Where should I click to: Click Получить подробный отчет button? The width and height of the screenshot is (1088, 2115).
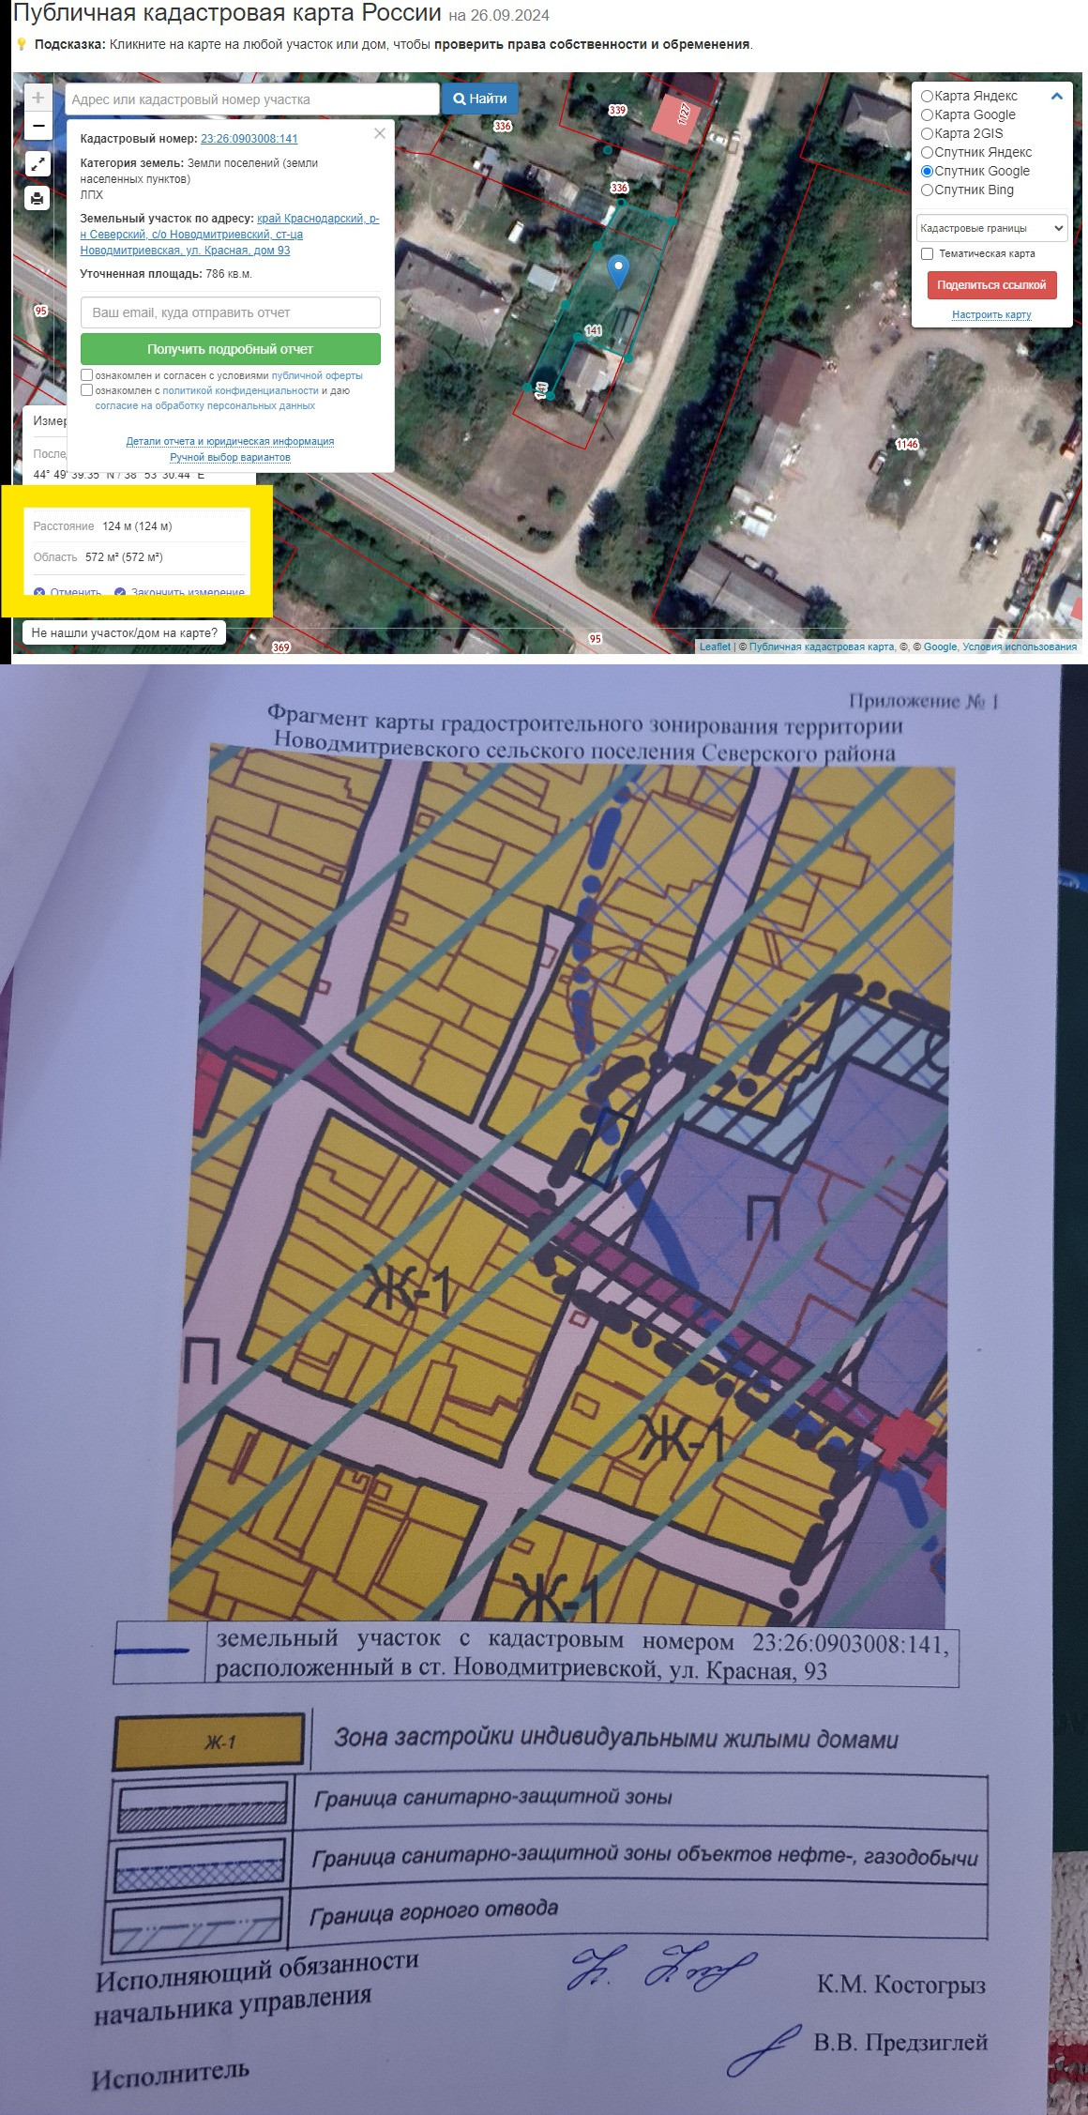[230, 349]
